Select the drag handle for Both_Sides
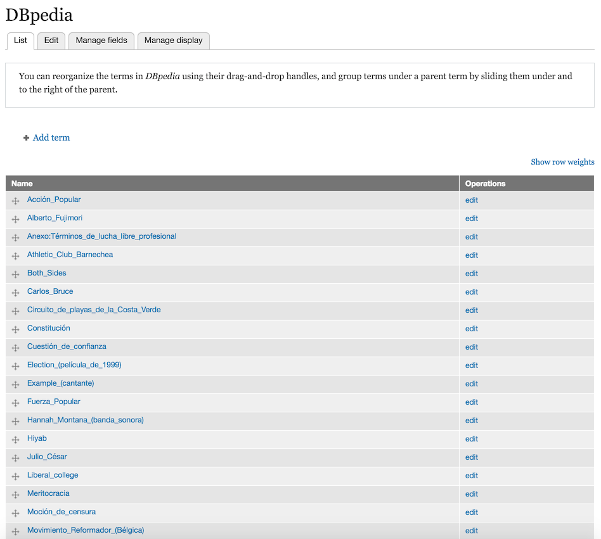601x539 pixels. [x=15, y=273]
